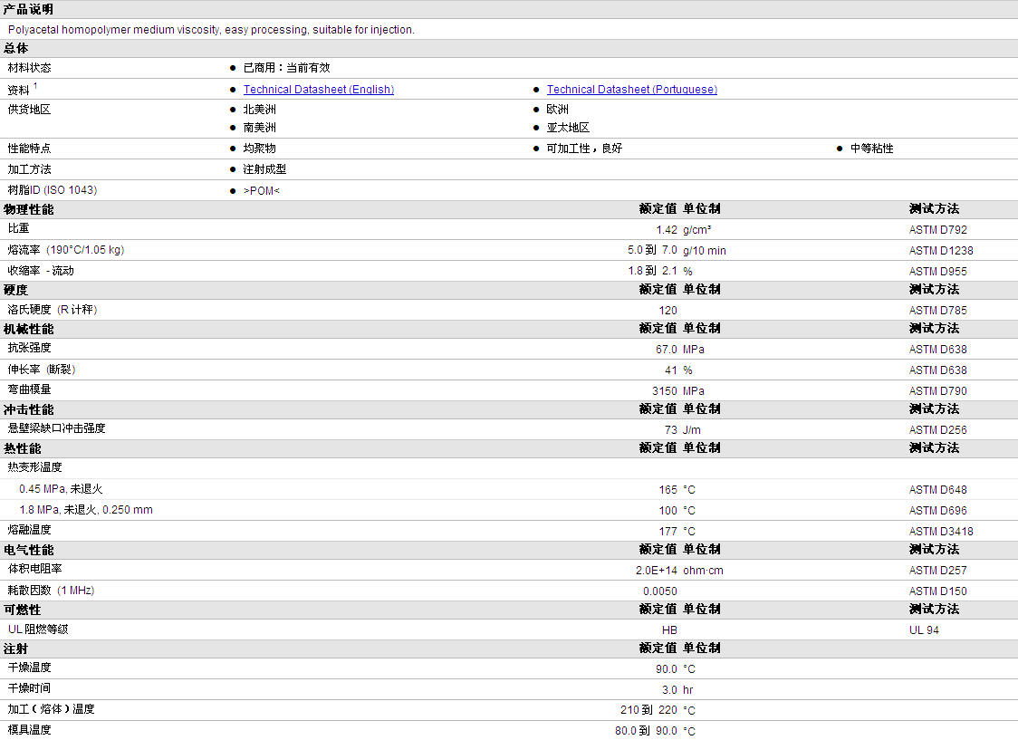Click the 电气性能 section header
The width and height of the screenshot is (1018, 740).
point(28,550)
